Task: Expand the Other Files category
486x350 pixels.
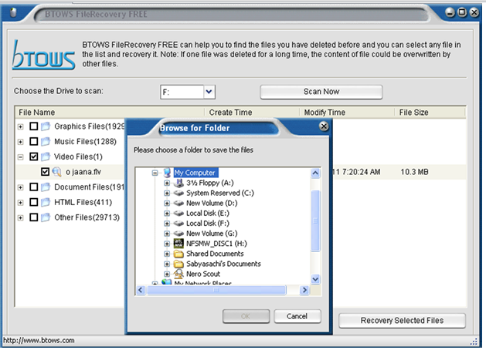Action: coord(20,217)
